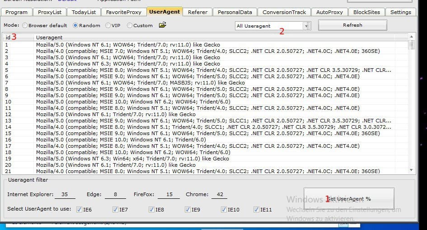Go to the Settings tab
Viewport: 427px width, 230px height.
pos(400,12)
